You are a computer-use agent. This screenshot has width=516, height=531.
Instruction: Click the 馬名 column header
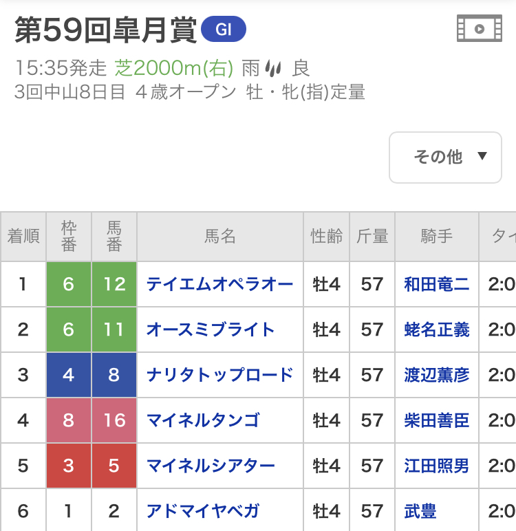[x=220, y=237]
